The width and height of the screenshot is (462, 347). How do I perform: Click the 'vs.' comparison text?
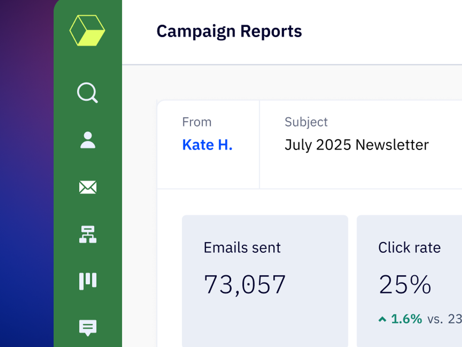click(435, 319)
